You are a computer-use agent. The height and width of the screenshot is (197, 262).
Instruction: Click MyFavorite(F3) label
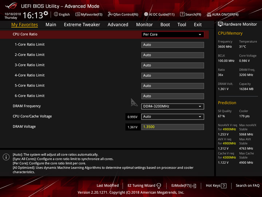pos(92,15)
